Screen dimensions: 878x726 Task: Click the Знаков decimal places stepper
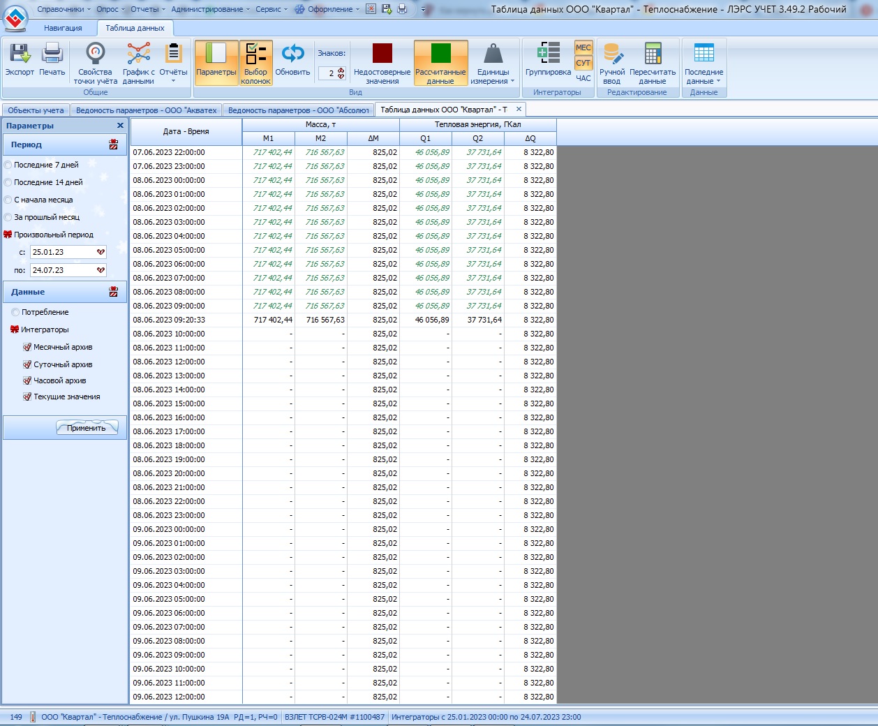pos(341,73)
